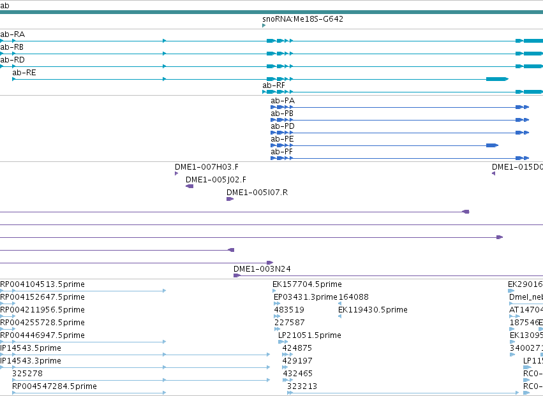This screenshot has width=543, height=396.
Task: Click the truncated DME1-015D0 label
Action: (517, 167)
